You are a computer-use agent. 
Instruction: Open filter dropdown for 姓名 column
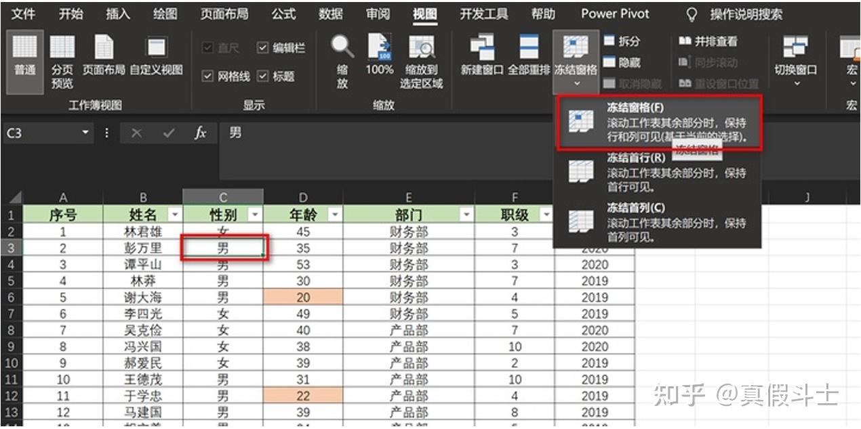(176, 214)
